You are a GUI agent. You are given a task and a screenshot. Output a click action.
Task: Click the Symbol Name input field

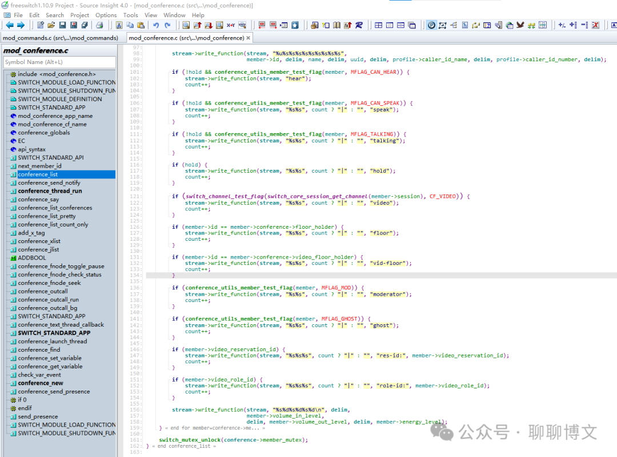coord(57,62)
